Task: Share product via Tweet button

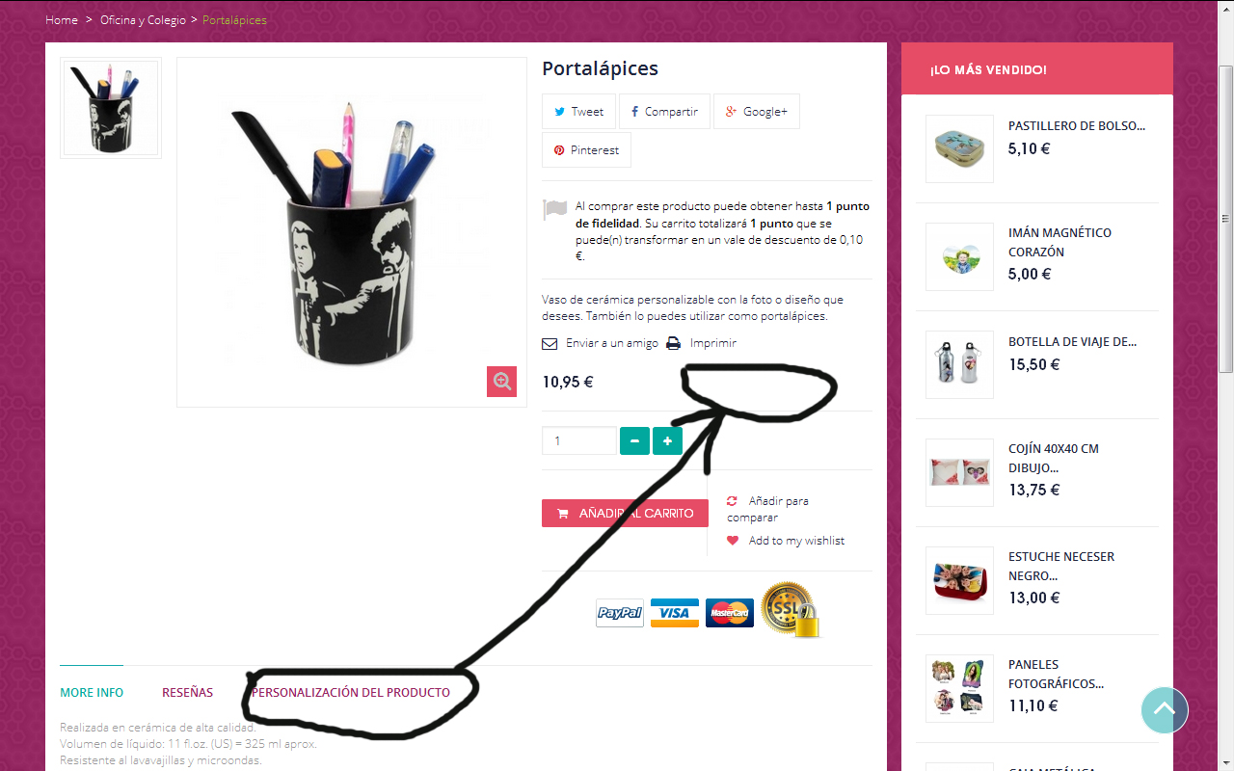Action: 578,112
